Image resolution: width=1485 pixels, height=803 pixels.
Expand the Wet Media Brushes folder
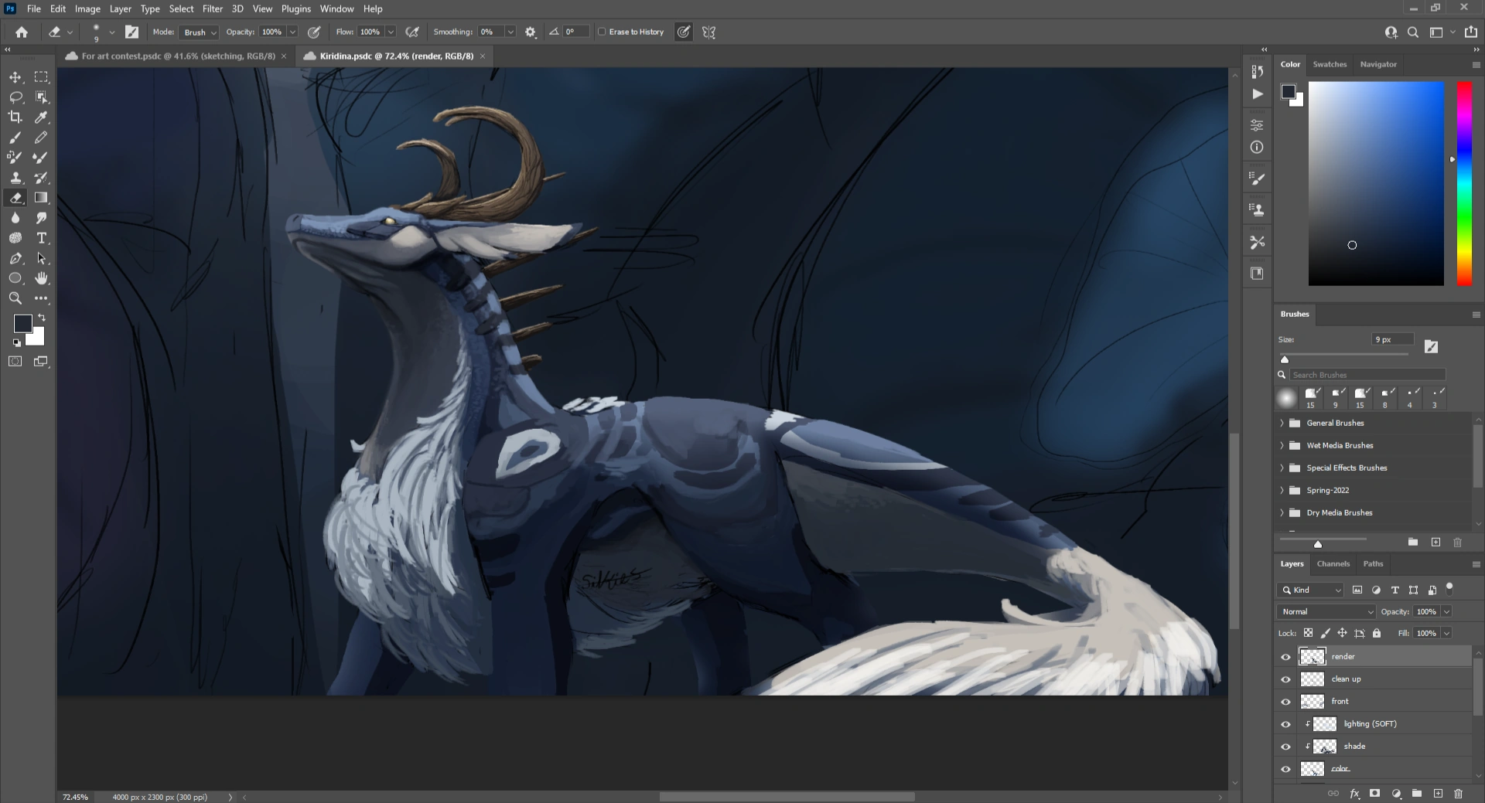[1283, 445]
